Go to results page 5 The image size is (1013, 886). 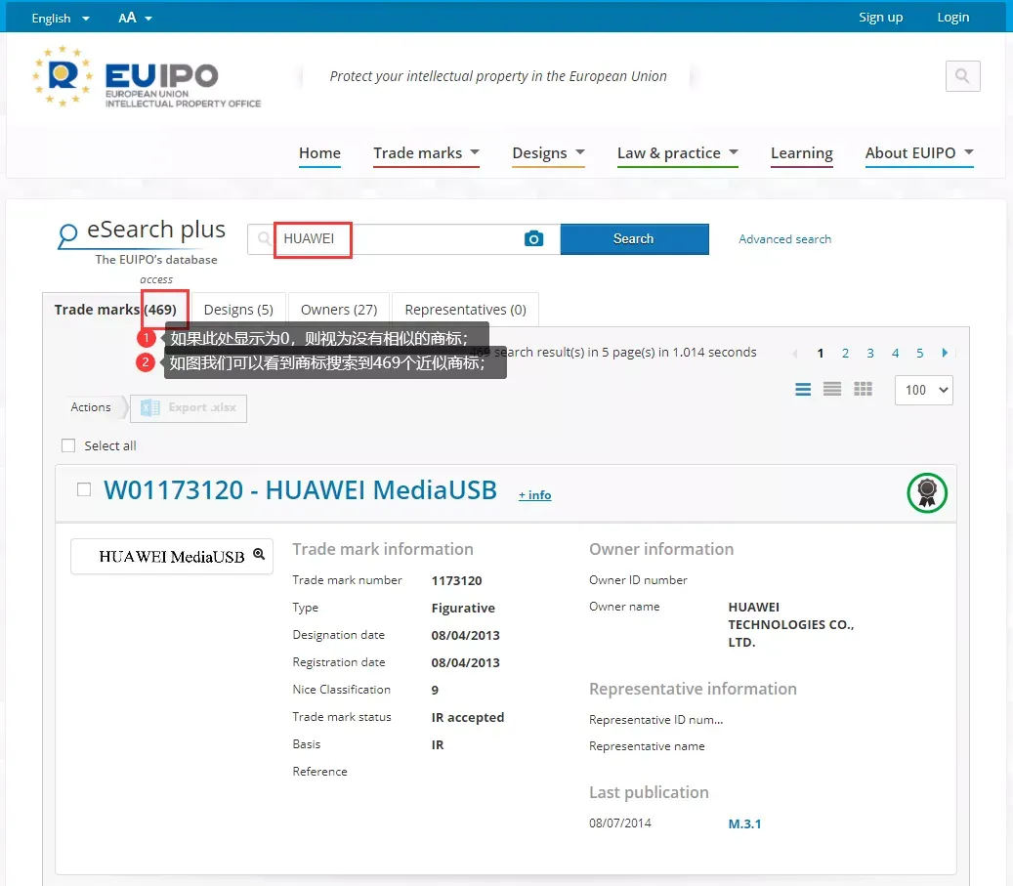920,354
